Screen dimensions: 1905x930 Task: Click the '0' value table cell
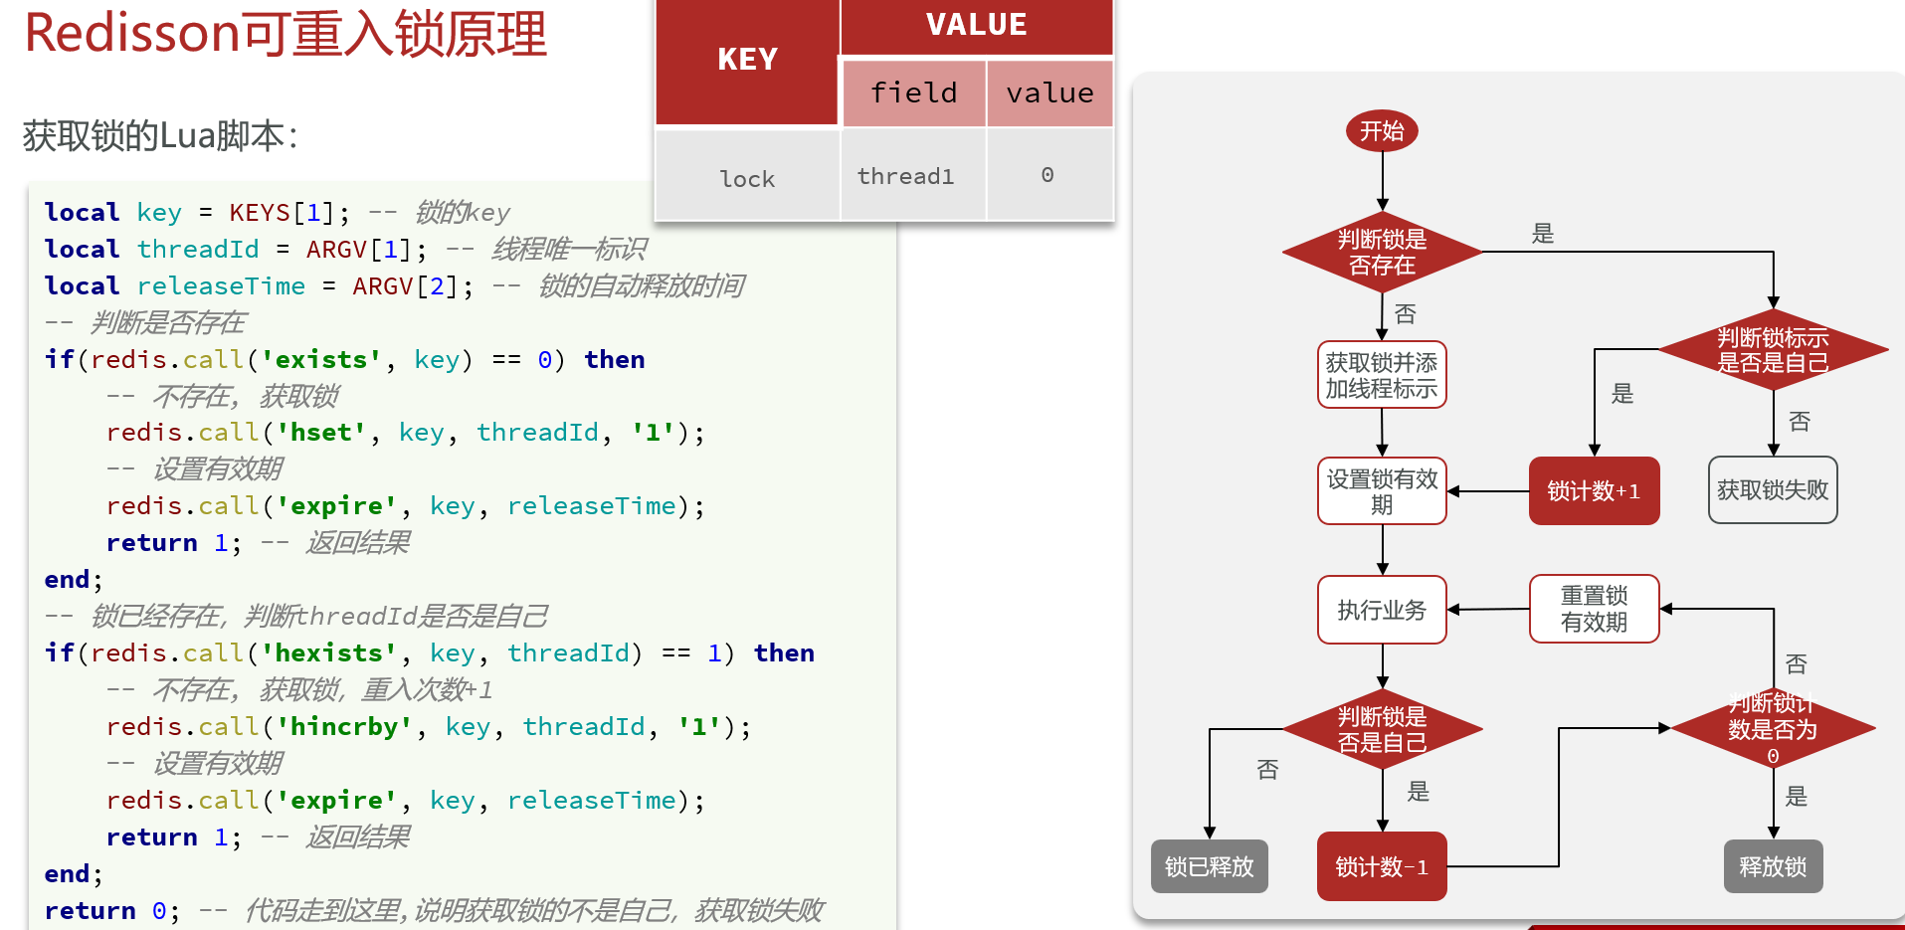1048,176
